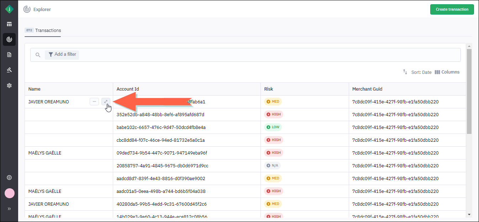This screenshot has width=479, height=222.
Task: Click the info circle icon in sidebar
Action: 9,178
